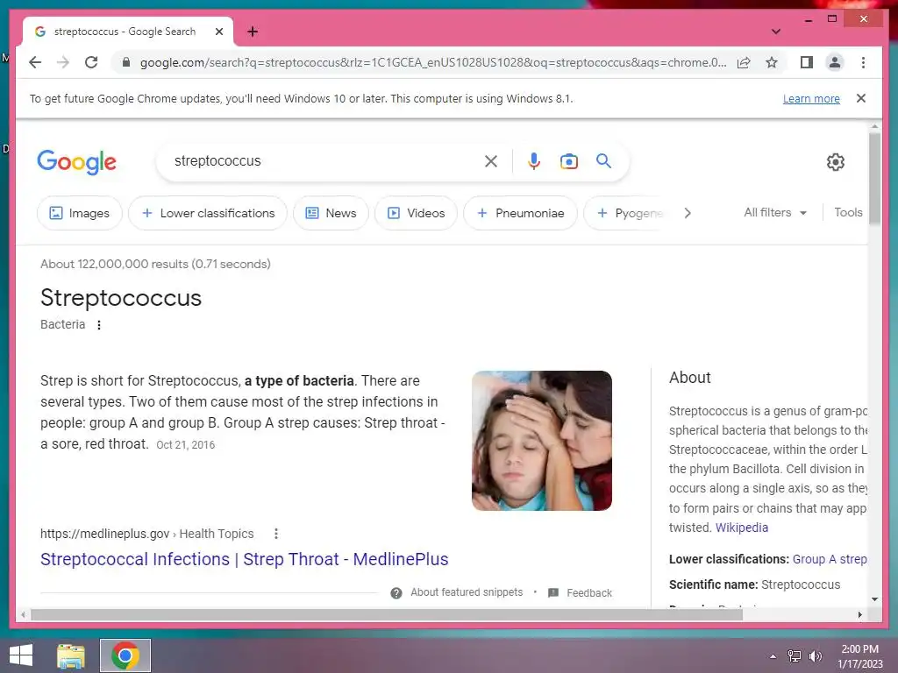This screenshot has width=898, height=673.
Task: Switch to Videos results
Action: tap(416, 213)
